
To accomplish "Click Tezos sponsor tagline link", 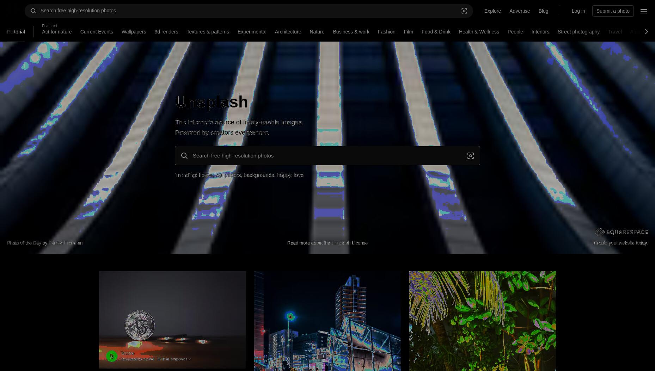I will pos(156,359).
